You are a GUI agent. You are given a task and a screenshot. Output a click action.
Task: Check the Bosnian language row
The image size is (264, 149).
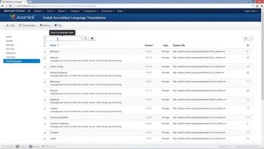(45, 91)
